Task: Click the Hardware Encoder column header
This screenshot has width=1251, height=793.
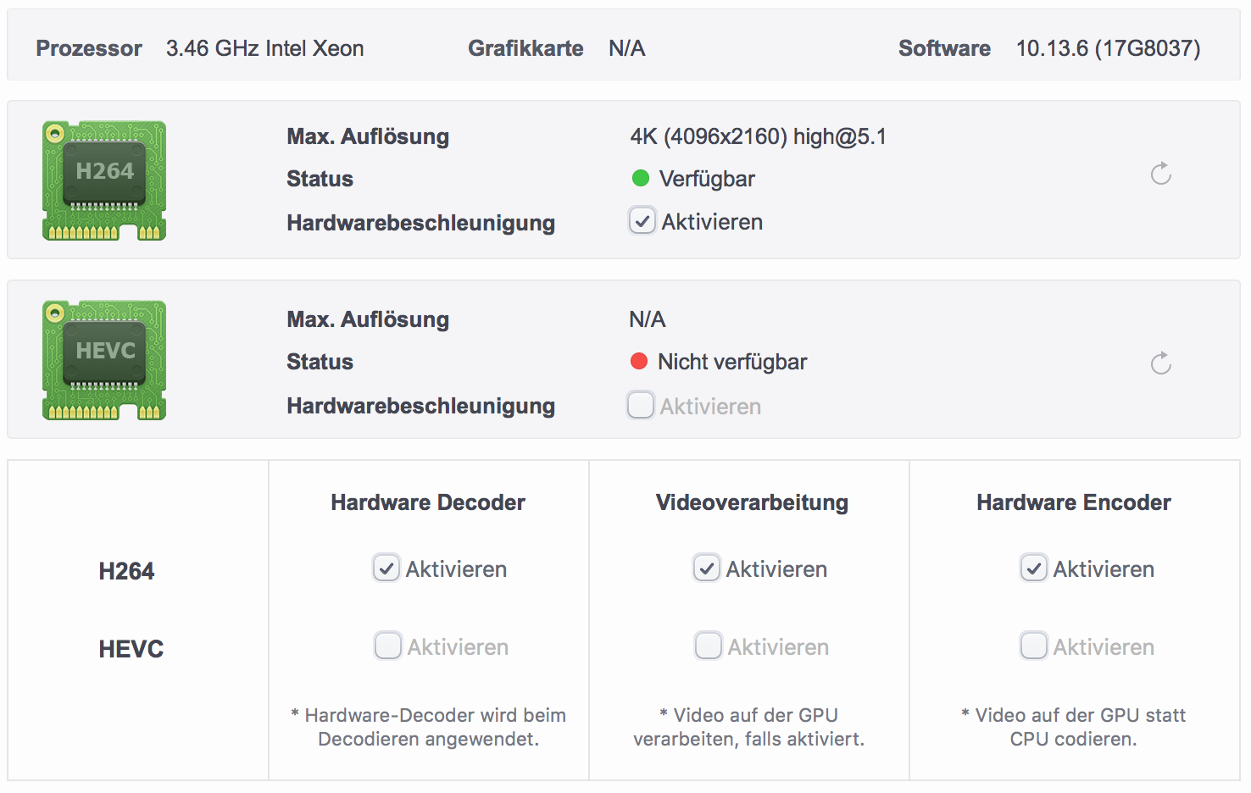Action: [x=1074, y=502]
